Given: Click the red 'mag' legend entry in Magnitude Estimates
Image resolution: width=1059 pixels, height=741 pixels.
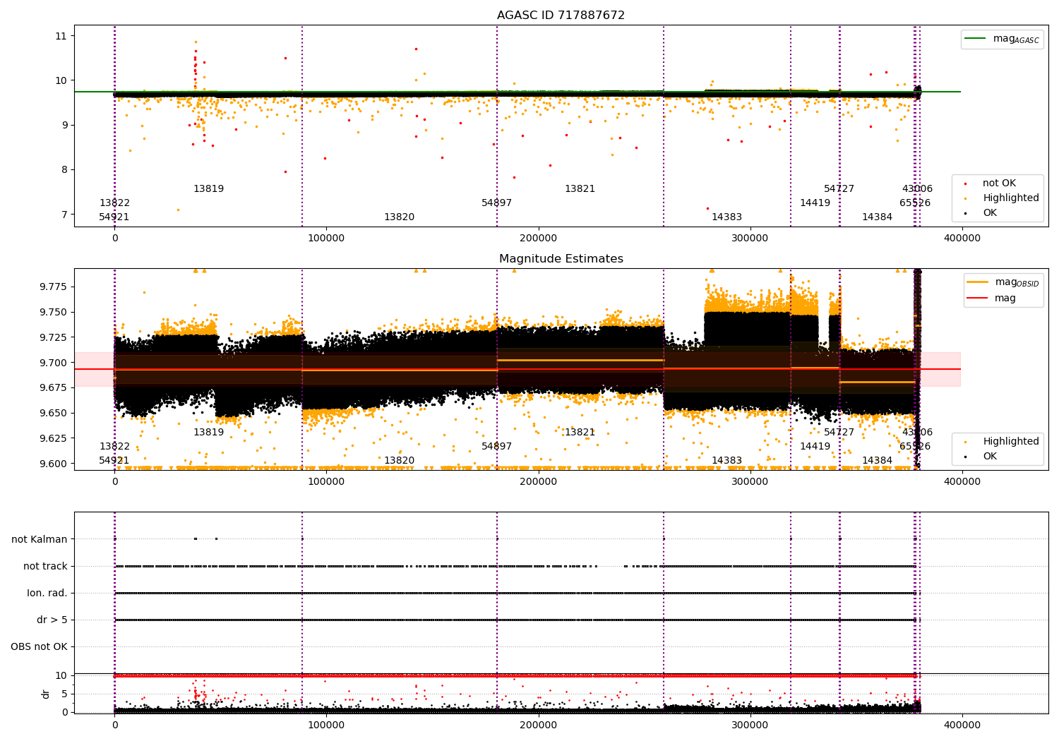Looking at the screenshot, I should click(992, 298).
